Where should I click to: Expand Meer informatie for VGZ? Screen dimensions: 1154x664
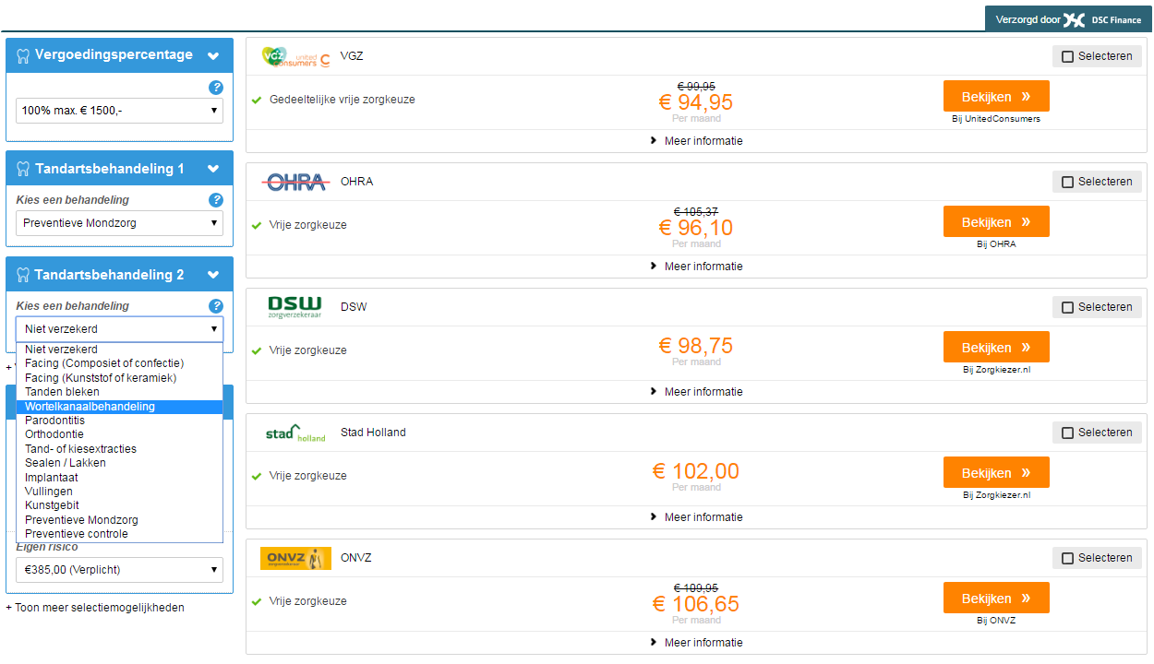(x=696, y=141)
